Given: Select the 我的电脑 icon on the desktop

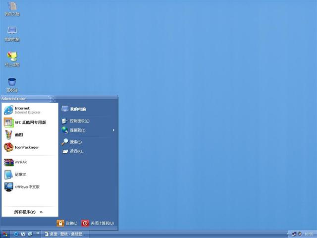Looking at the screenshot, I should point(12,34).
